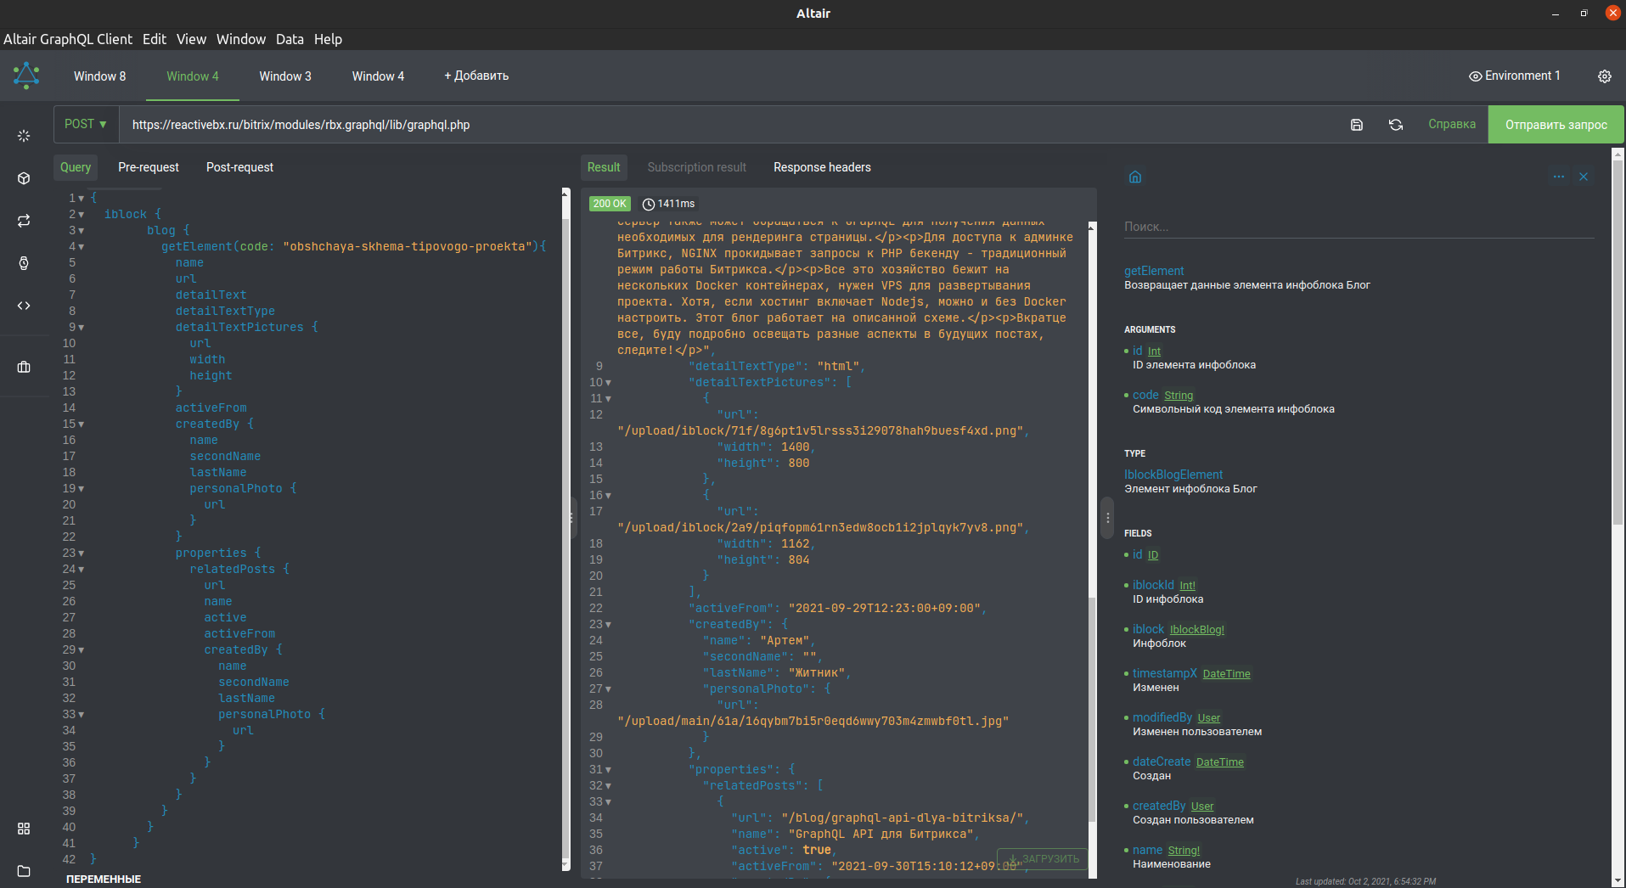
Task: Click the reload docs sidebar icon
Action: [x=24, y=221]
